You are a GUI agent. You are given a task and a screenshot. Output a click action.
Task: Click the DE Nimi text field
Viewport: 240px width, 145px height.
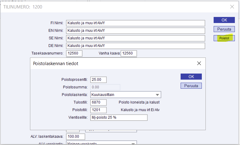tap(135, 46)
